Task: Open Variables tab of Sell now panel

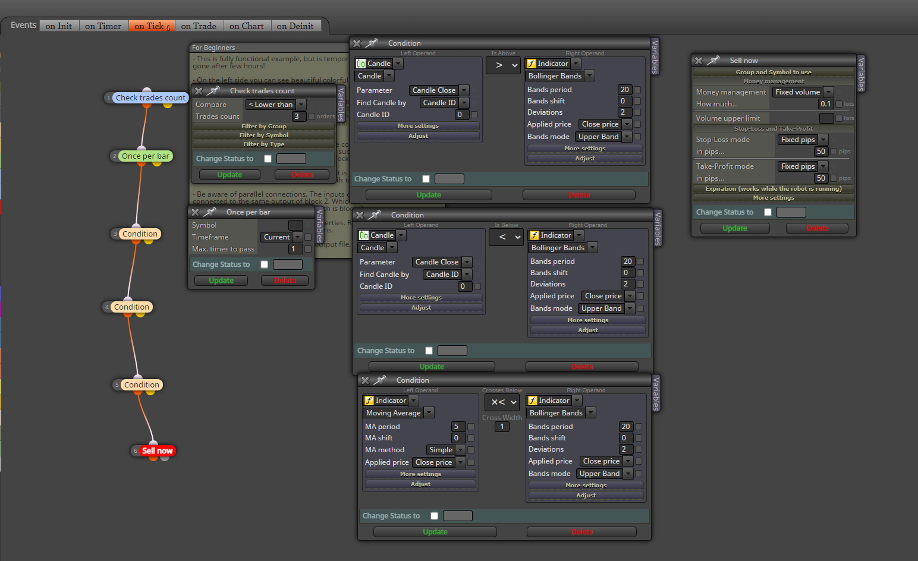Action: point(861,74)
